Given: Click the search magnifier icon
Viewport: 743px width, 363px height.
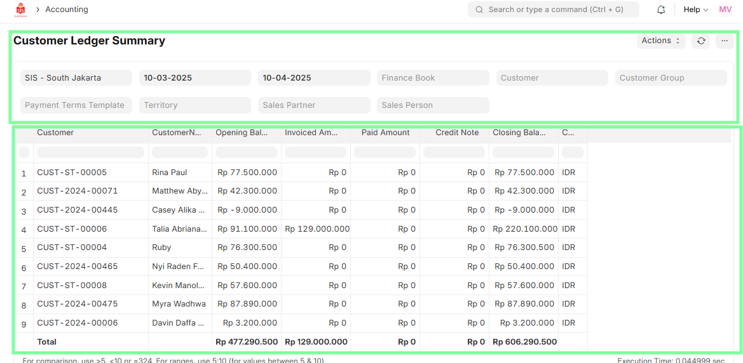Looking at the screenshot, I should pyautogui.click(x=479, y=10).
